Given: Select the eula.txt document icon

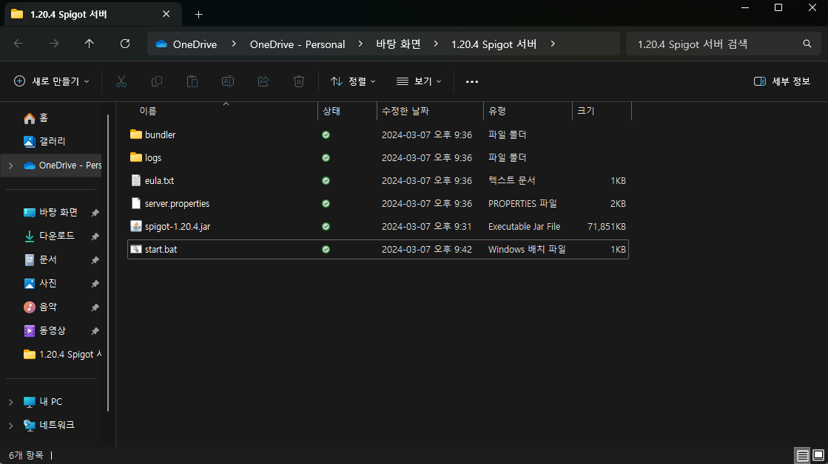Looking at the screenshot, I should (135, 180).
